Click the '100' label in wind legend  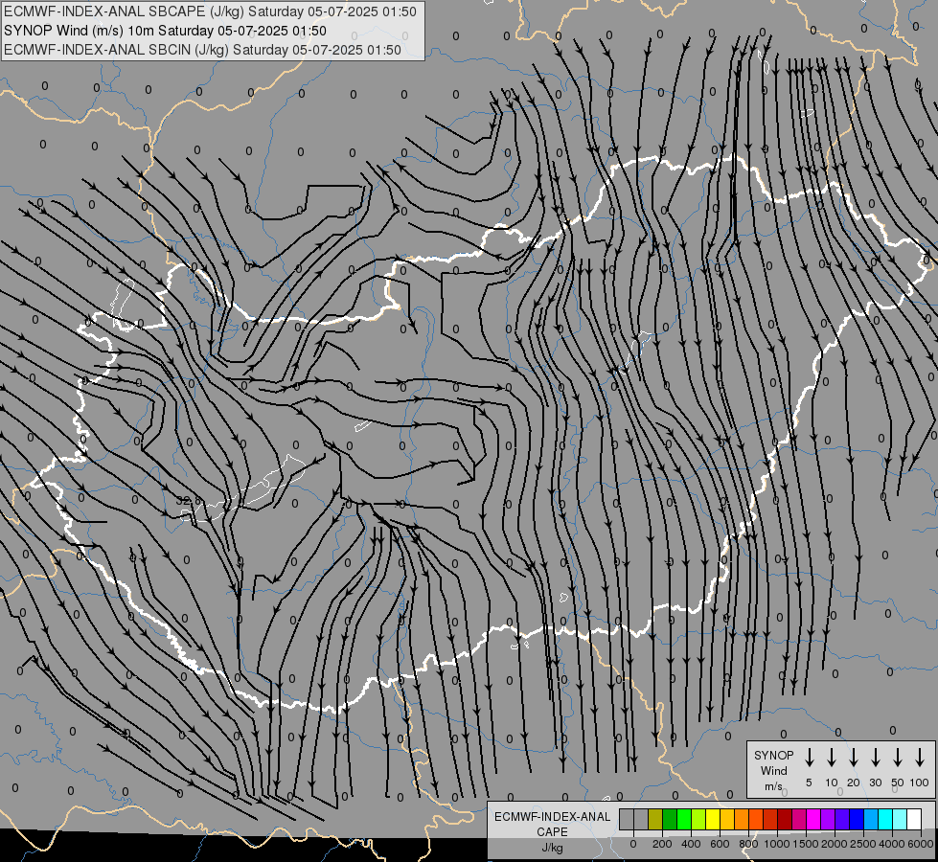coord(920,783)
